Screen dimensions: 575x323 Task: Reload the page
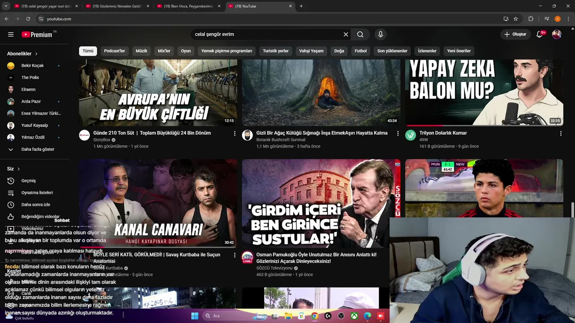[x=28, y=19]
